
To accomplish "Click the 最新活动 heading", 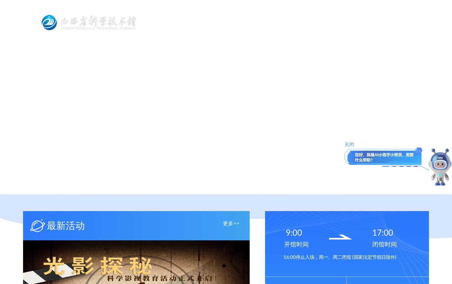I will (x=65, y=226).
